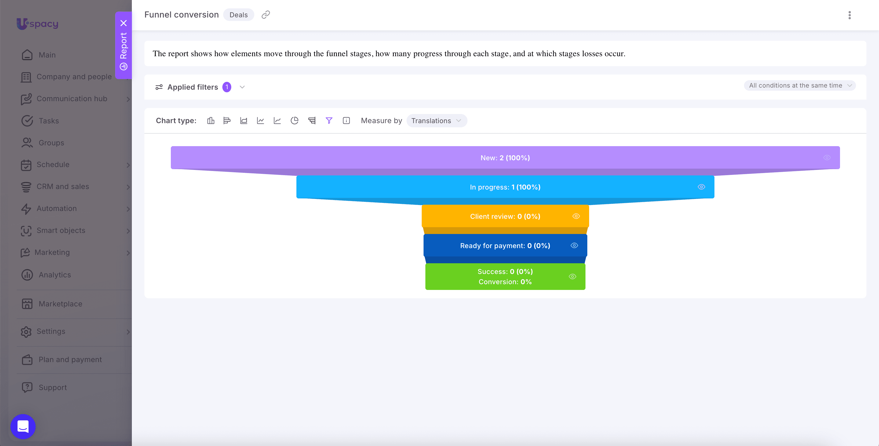Click the Client review funnel bar
Viewport: 879px width, 446px height.
(505, 216)
